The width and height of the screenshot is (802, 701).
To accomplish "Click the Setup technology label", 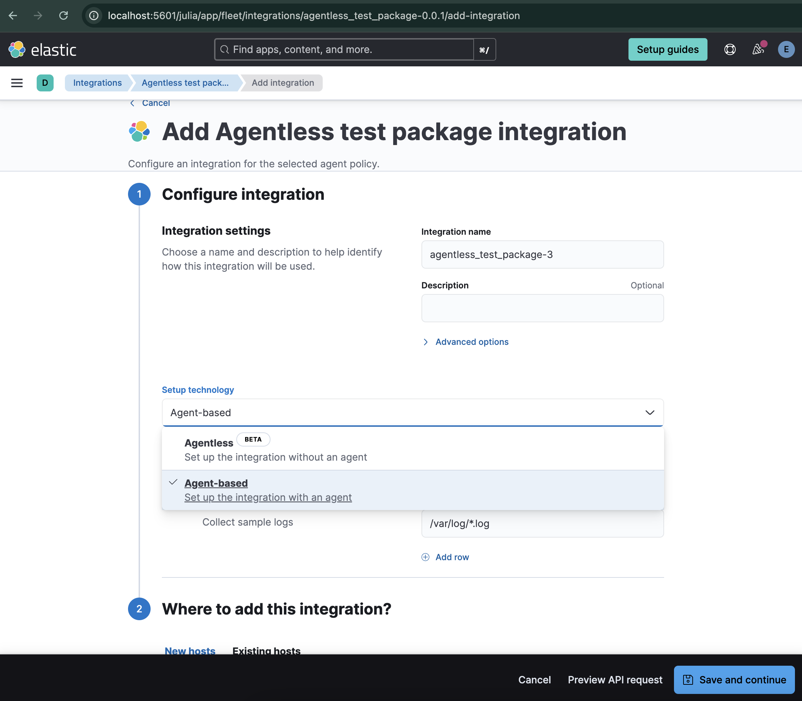I will [x=198, y=390].
